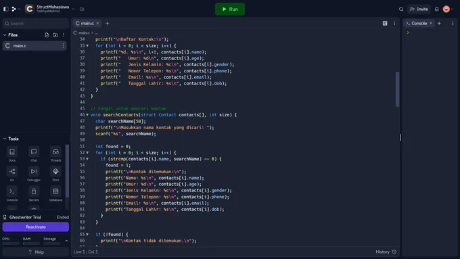
Task: Focus the sidebar Search field
Action: 36,24
